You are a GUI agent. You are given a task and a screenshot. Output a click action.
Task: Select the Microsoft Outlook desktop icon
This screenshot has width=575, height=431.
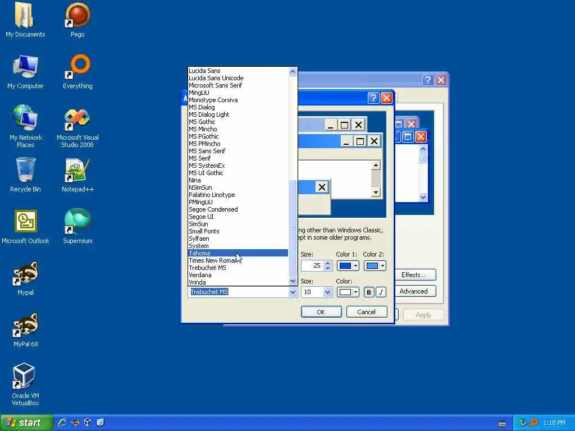point(25,227)
